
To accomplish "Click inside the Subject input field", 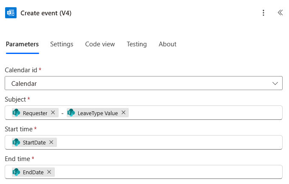I will tap(144, 113).
